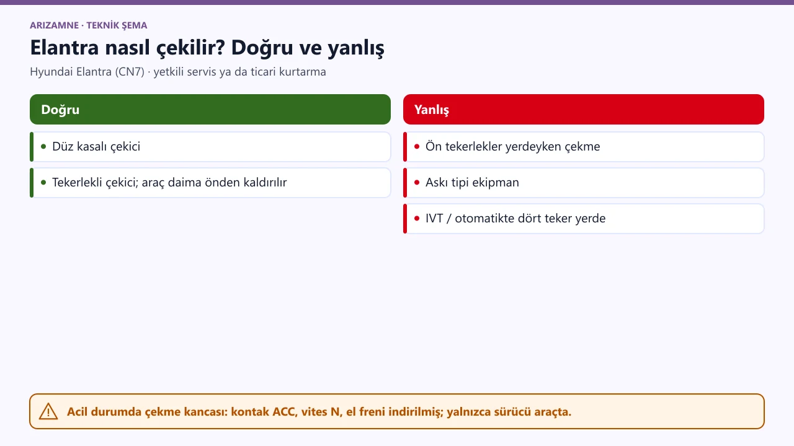Click the 'Düz kasalı çekici' item
The image size is (794, 446).
coord(210,147)
